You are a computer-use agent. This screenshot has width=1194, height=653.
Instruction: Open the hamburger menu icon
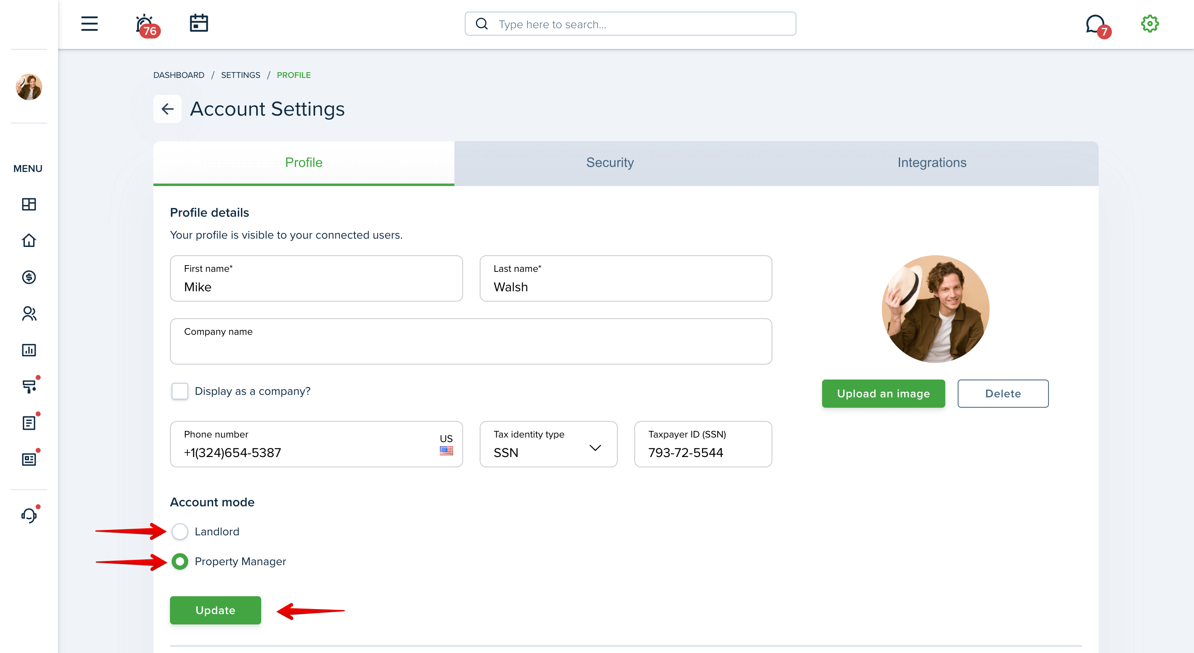click(x=90, y=24)
